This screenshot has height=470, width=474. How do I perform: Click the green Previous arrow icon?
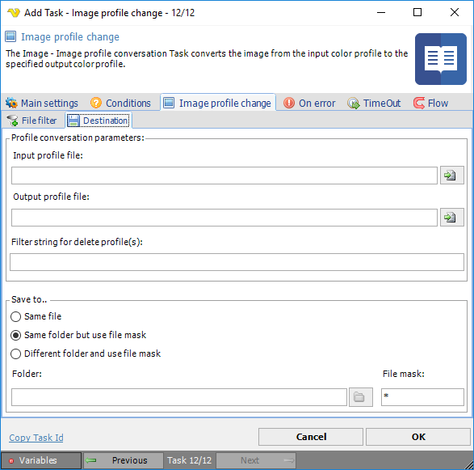[x=91, y=460]
